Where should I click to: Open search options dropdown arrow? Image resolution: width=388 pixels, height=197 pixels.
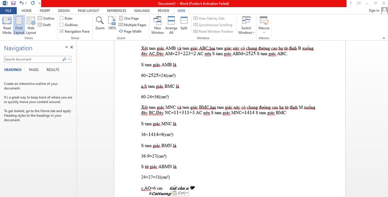(69, 59)
